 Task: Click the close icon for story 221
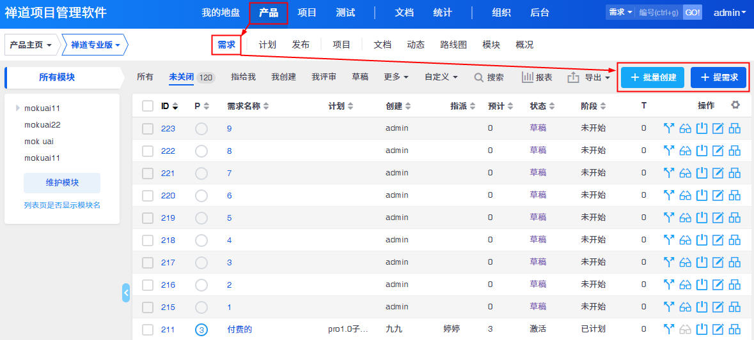pos(702,173)
